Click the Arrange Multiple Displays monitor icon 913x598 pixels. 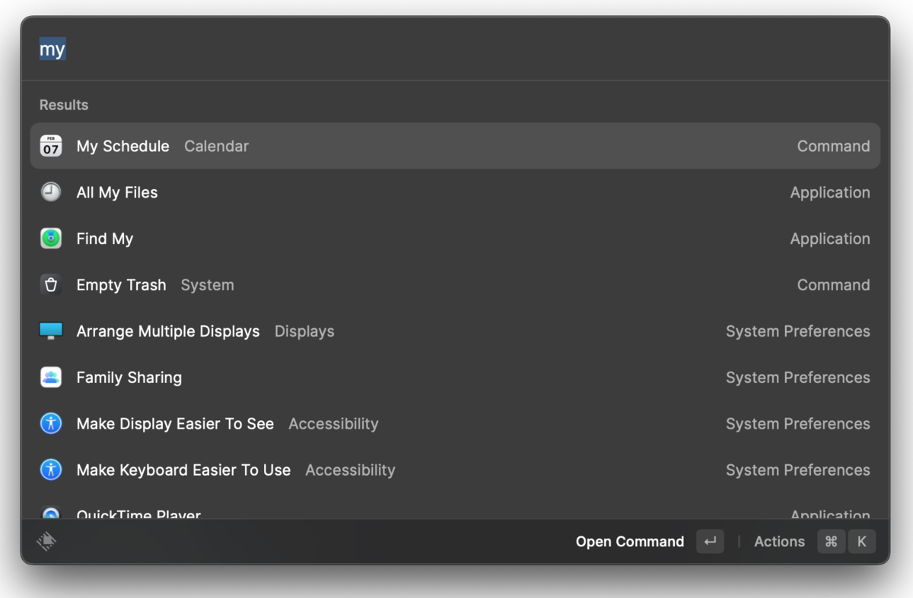click(51, 331)
